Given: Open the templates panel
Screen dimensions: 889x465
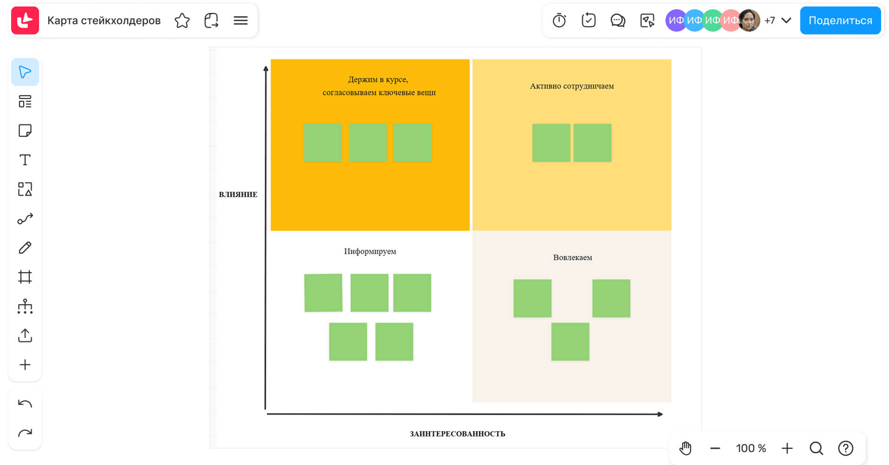Looking at the screenshot, I should coord(25,101).
